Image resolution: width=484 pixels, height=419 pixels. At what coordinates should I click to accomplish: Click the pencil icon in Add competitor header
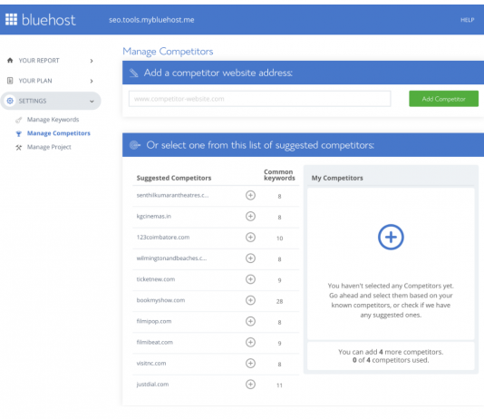[134, 73]
